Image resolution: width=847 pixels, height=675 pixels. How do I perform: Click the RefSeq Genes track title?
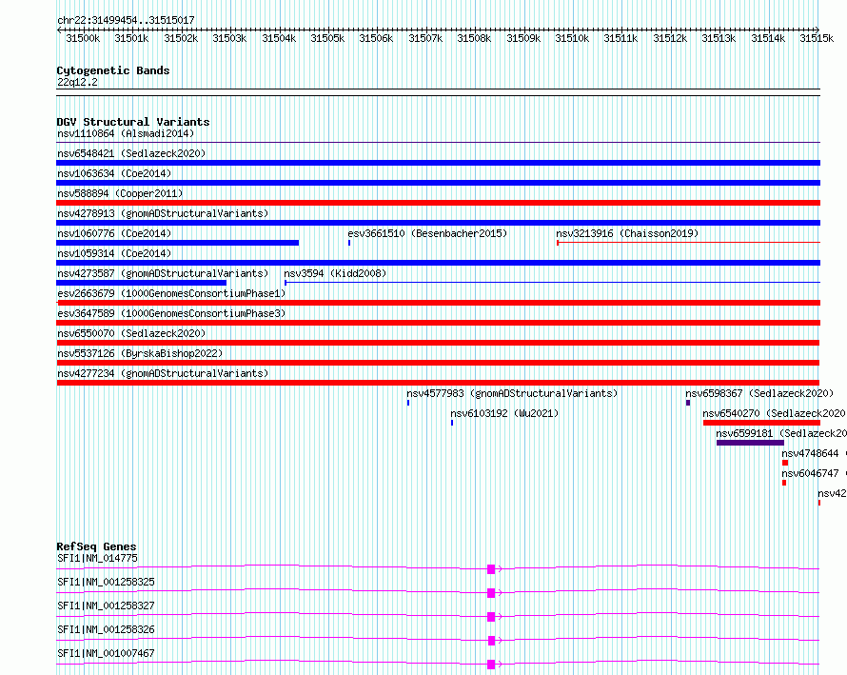(x=96, y=546)
